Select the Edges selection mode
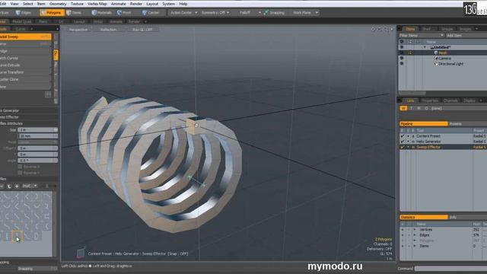The height and width of the screenshot is (274, 487). (24, 13)
